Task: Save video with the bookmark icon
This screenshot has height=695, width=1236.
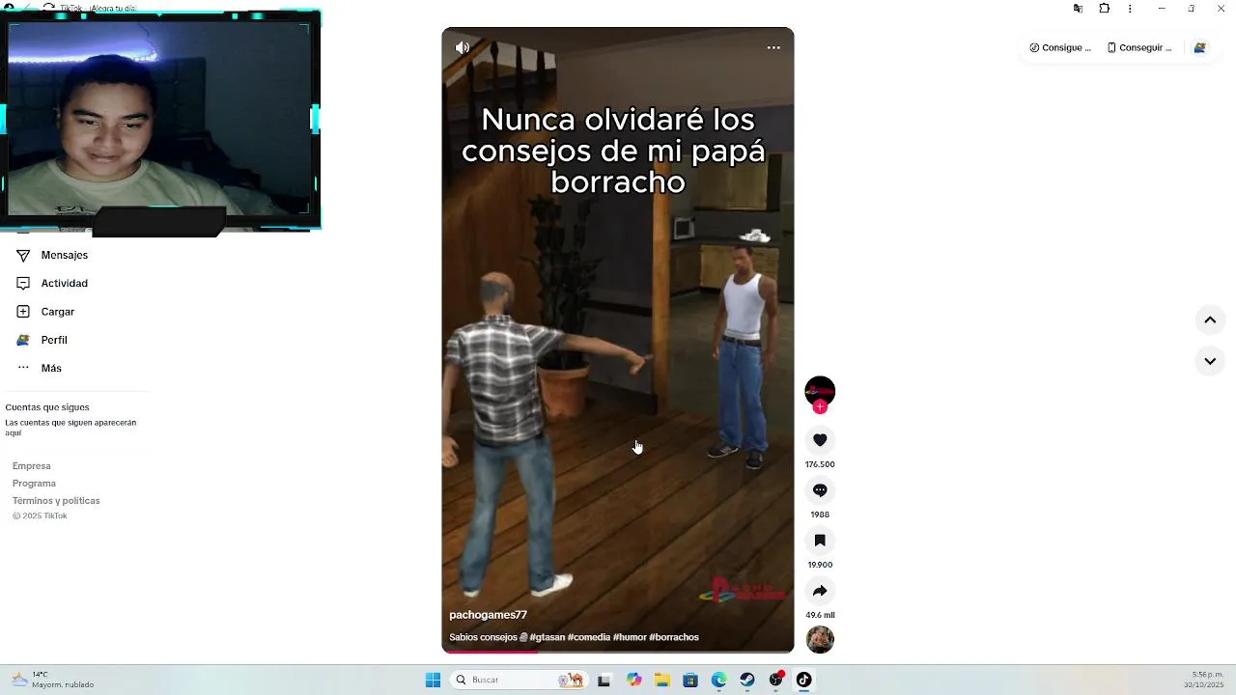Action: pyautogui.click(x=820, y=541)
